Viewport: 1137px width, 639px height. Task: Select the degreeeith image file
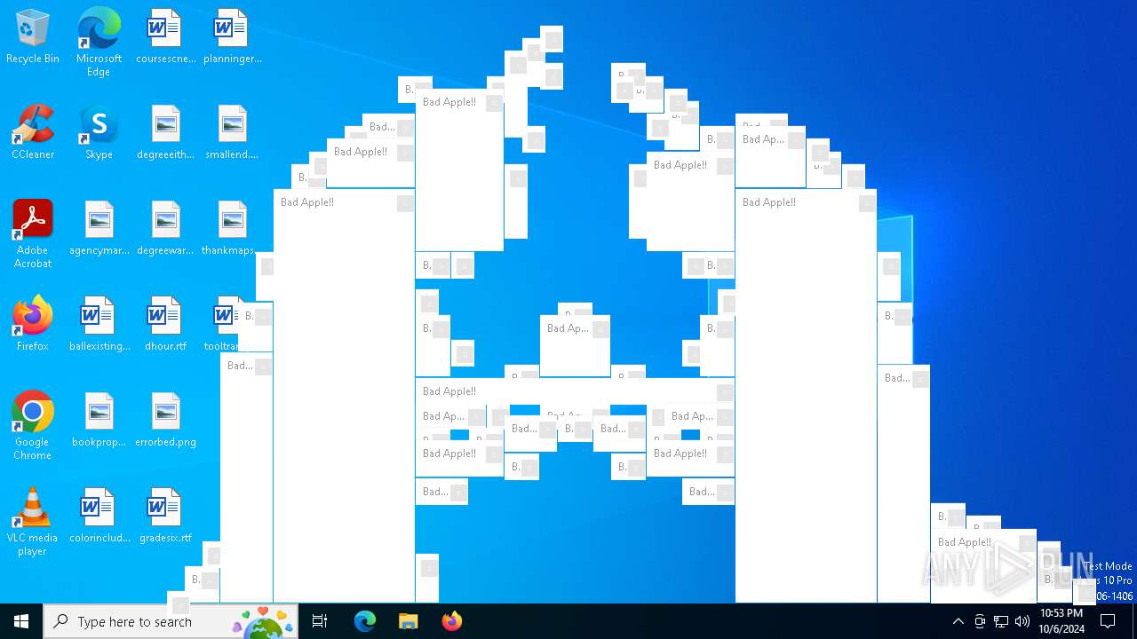(165, 133)
